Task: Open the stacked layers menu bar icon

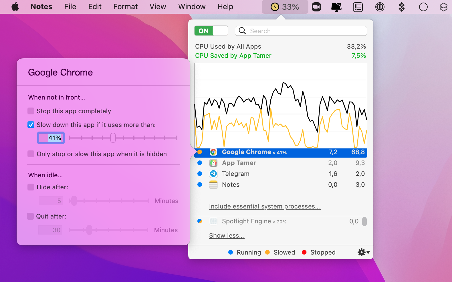Action: point(444,7)
